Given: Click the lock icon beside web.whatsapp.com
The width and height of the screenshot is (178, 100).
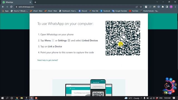Looking at the screenshot, I should 16,7.
